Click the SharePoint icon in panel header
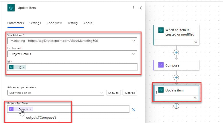The width and height of the screenshot is (223, 123). 11,8
